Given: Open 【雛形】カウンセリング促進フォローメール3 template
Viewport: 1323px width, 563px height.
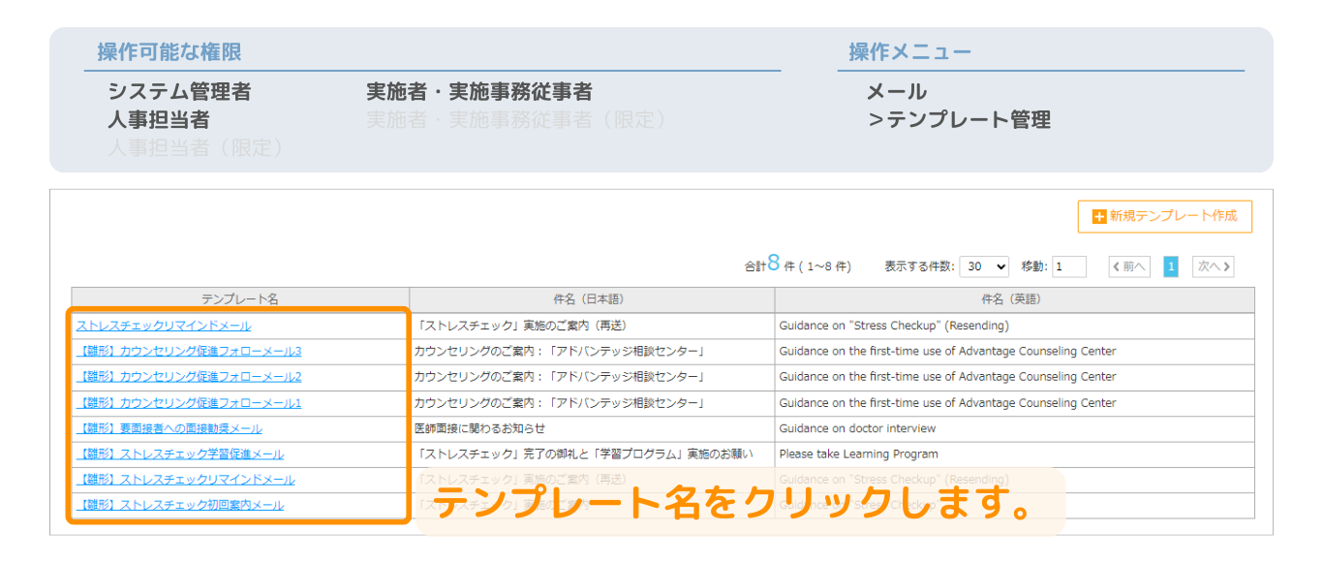Looking at the screenshot, I should click(189, 351).
